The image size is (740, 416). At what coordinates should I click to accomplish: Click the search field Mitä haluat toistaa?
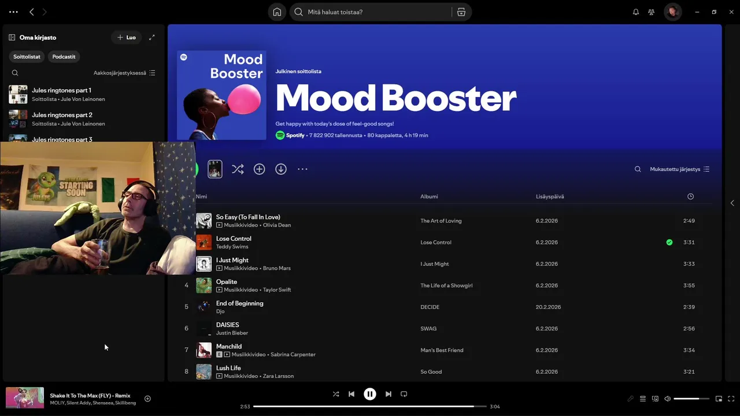coord(370,12)
